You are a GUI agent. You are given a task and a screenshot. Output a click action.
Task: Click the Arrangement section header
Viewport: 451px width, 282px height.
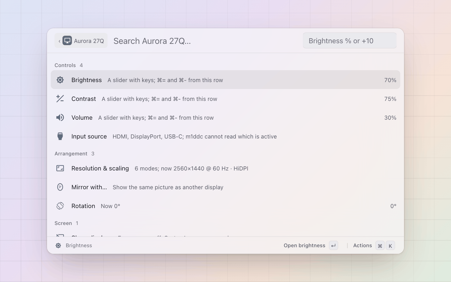tap(74, 154)
